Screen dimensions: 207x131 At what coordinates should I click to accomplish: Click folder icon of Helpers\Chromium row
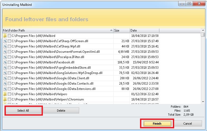[5, 99]
